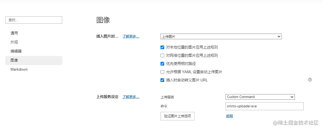Select the 图像 settings section
323x130 pixels.
pyautogui.click(x=34, y=60)
